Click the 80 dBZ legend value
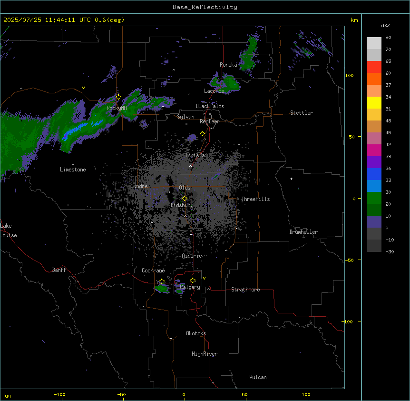 point(388,38)
